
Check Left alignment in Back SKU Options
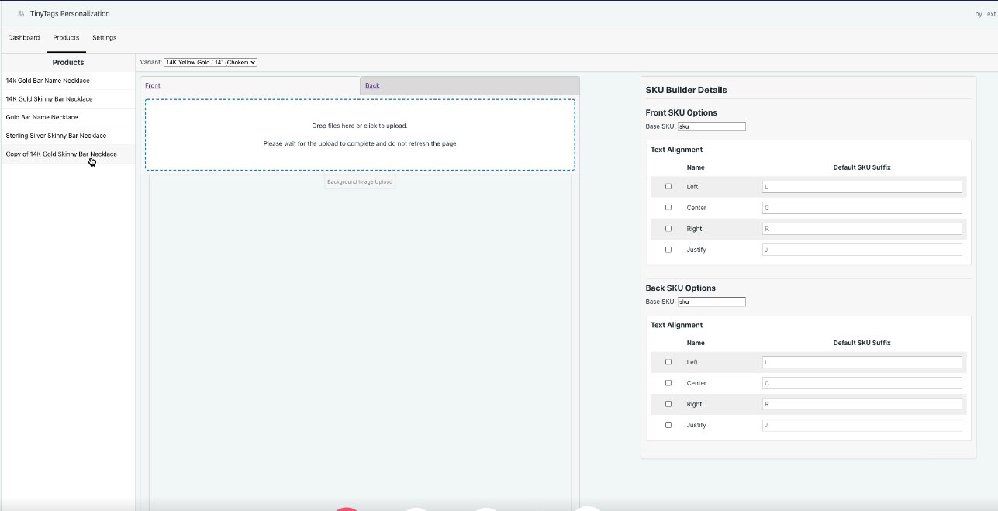coord(668,362)
